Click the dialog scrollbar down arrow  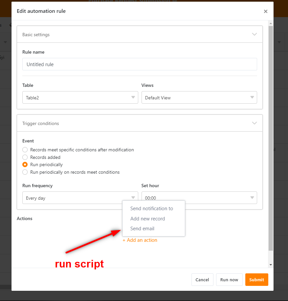coord(271,265)
